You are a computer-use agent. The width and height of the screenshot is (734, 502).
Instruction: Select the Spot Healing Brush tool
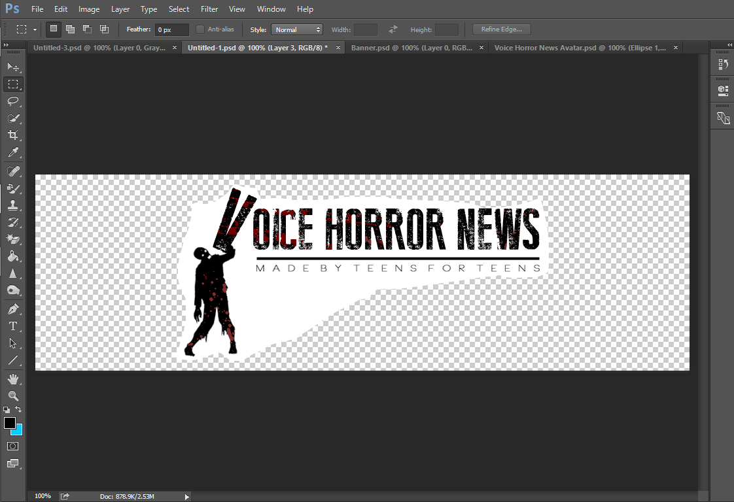(13, 171)
